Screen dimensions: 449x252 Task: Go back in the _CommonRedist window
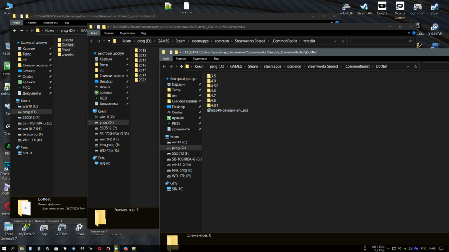coord(15,30)
